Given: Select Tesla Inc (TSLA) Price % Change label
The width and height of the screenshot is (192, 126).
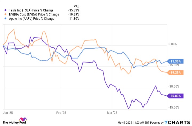Looking at the screenshot, I should 31,10.
